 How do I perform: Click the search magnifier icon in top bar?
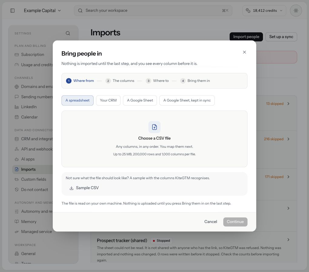[80, 11]
